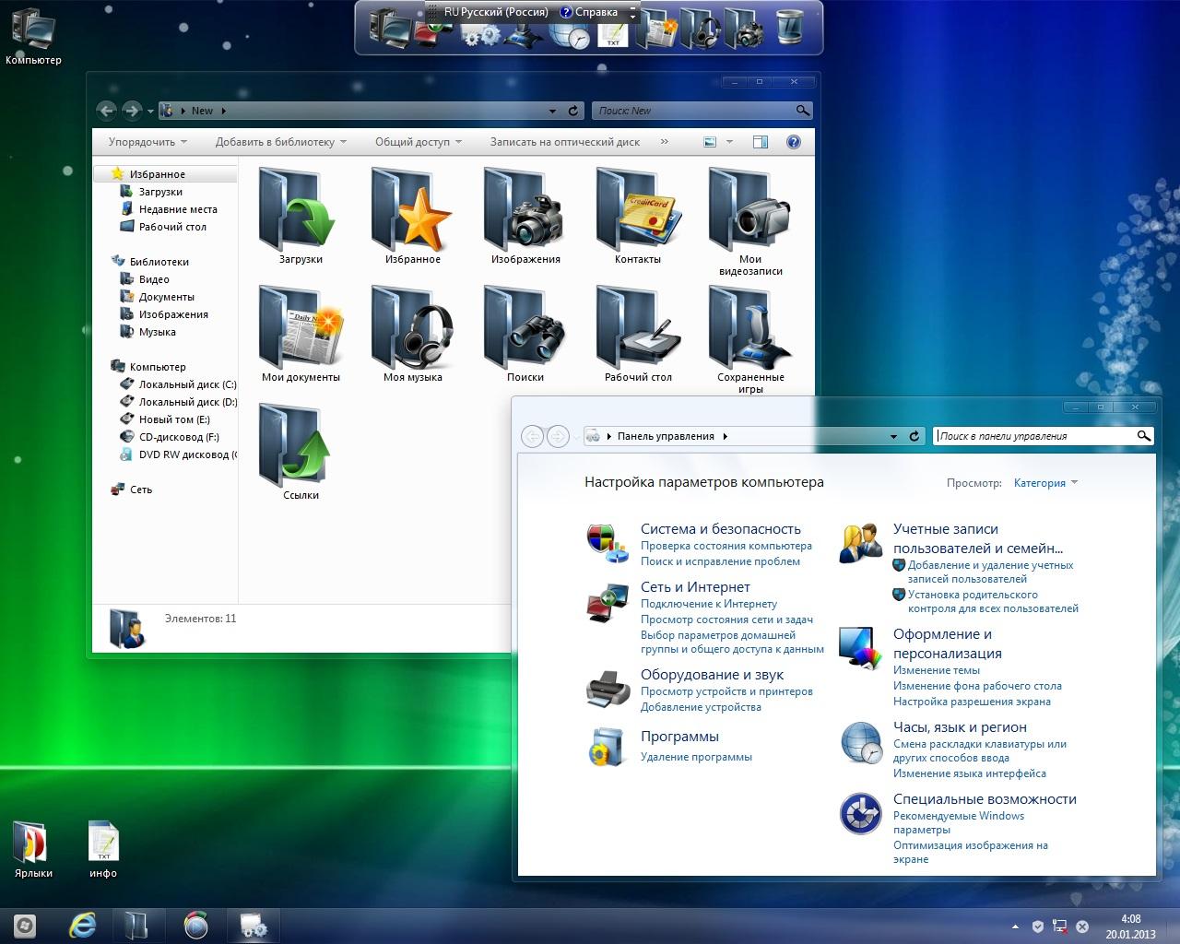The height and width of the screenshot is (944, 1180).
Task: Launch Internet Explorer from the taskbar
Action: (x=83, y=925)
